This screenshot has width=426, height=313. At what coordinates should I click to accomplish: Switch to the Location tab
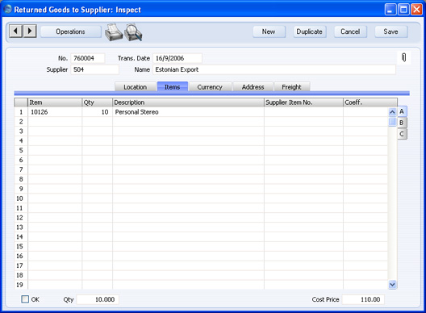pos(136,87)
